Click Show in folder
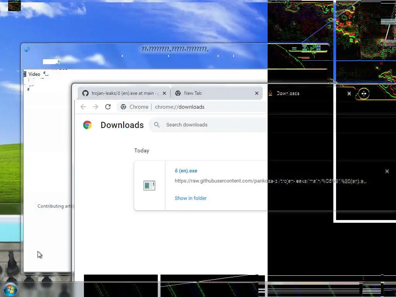This screenshot has width=396, height=297. click(x=191, y=198)
